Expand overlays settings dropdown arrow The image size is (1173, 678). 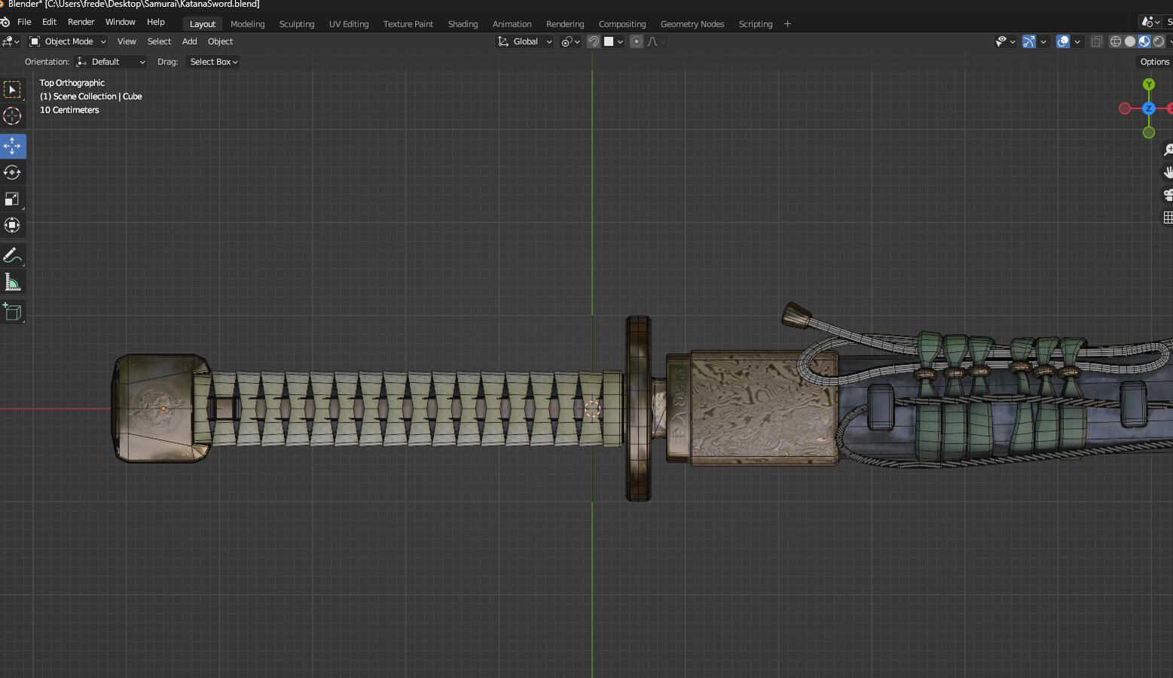(1077, 41)
